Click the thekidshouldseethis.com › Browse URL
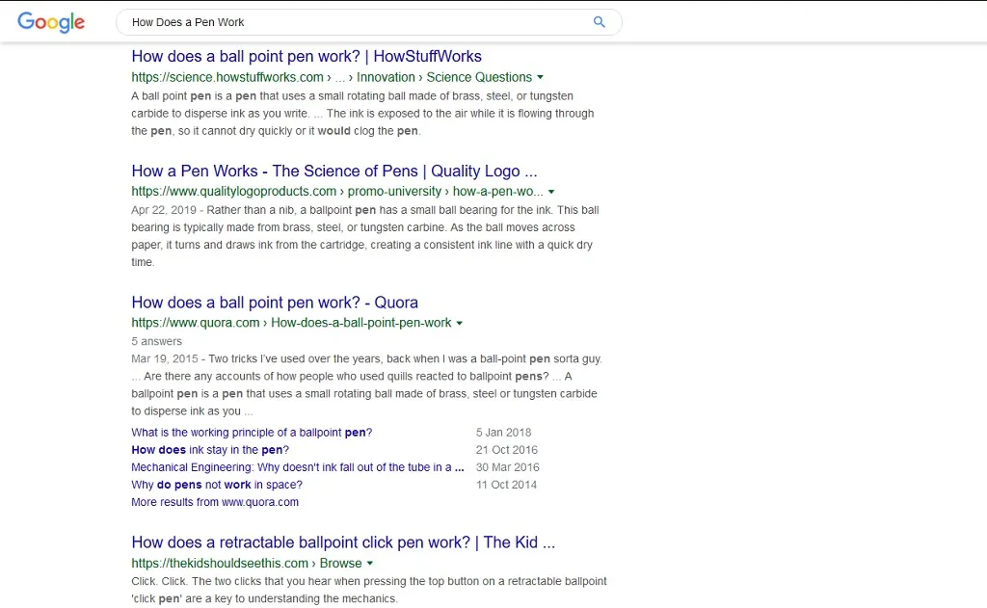Viewport: 987px width, 608px height. pos(247,564)
